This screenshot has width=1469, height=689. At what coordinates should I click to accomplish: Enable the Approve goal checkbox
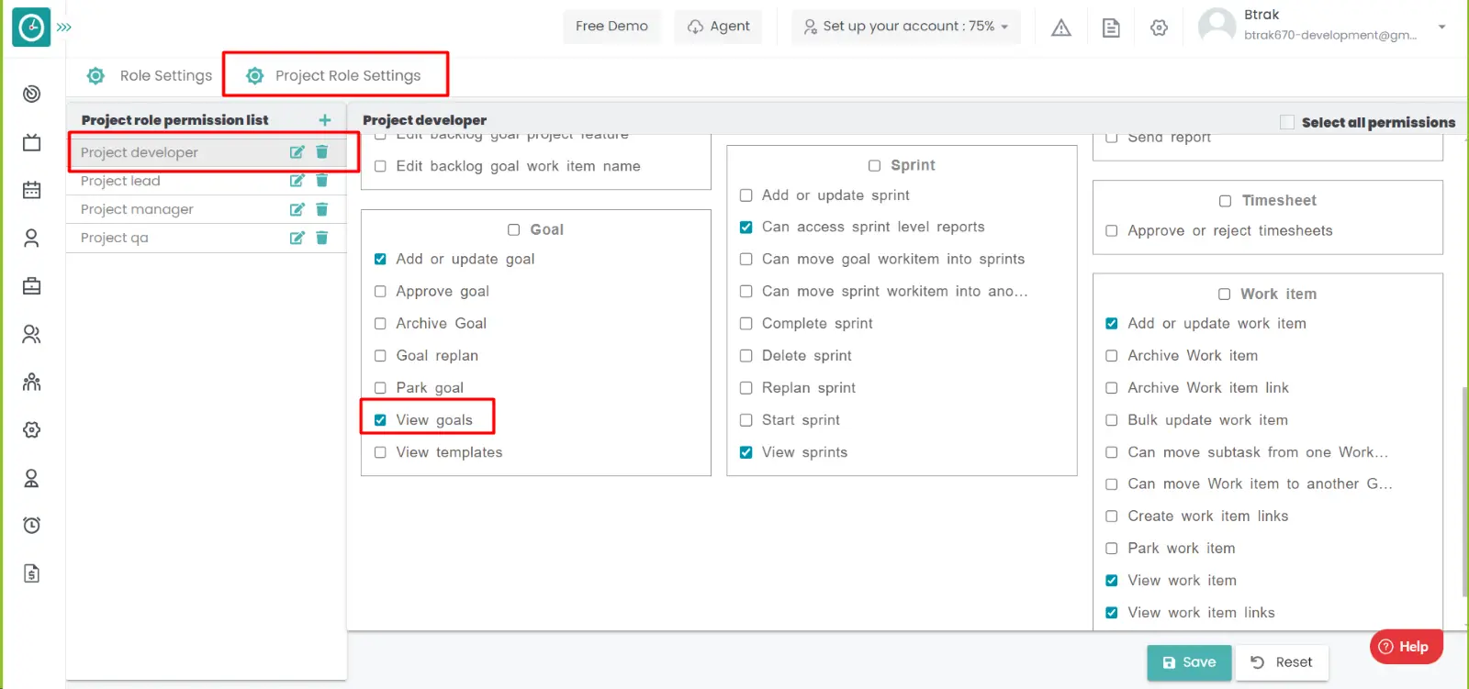tap(380, 292)
